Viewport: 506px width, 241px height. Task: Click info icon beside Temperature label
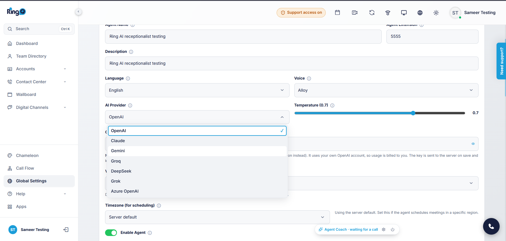coord(332,105)
